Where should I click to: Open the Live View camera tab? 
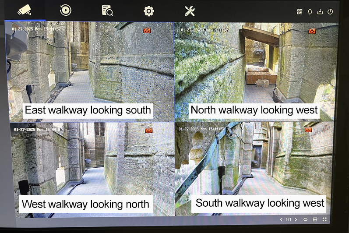point(25,10)
